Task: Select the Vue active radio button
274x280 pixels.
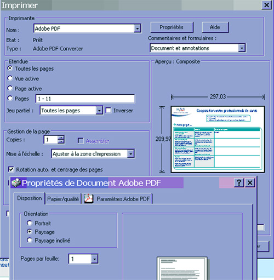Action: coord(10,78)
